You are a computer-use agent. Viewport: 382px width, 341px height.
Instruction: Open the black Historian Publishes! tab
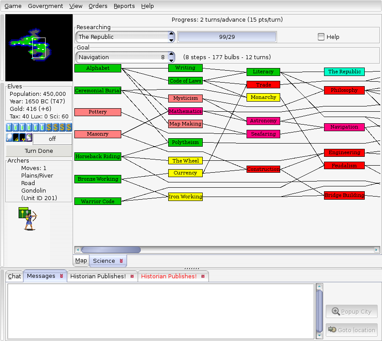[98, 277]
